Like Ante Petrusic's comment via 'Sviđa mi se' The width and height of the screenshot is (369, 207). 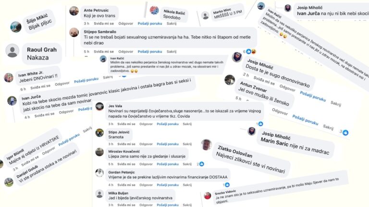[102, 23]
